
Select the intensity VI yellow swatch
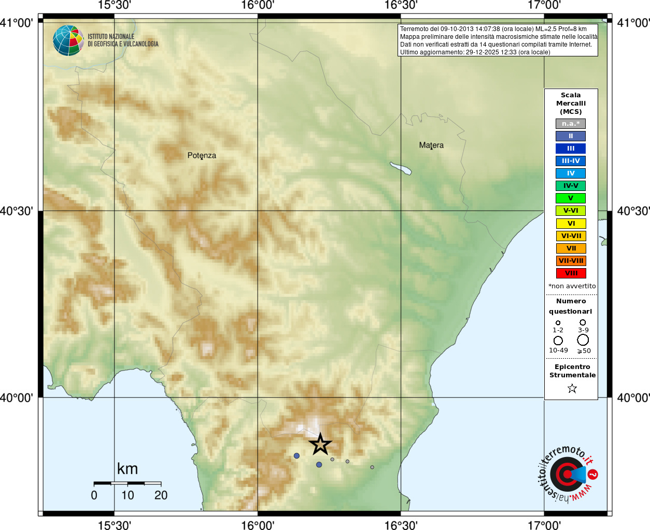571,224
